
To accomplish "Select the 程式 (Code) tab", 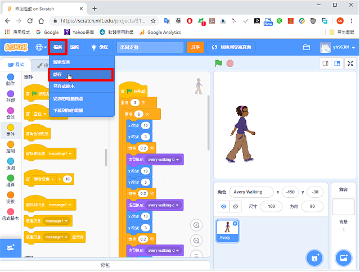I will point(16,65).
